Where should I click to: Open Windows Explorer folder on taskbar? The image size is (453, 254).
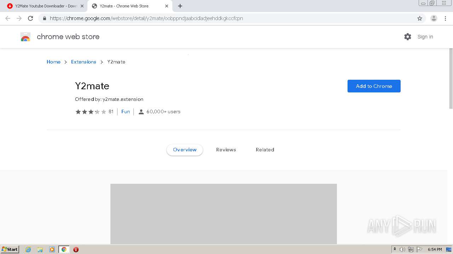(40, 249)
